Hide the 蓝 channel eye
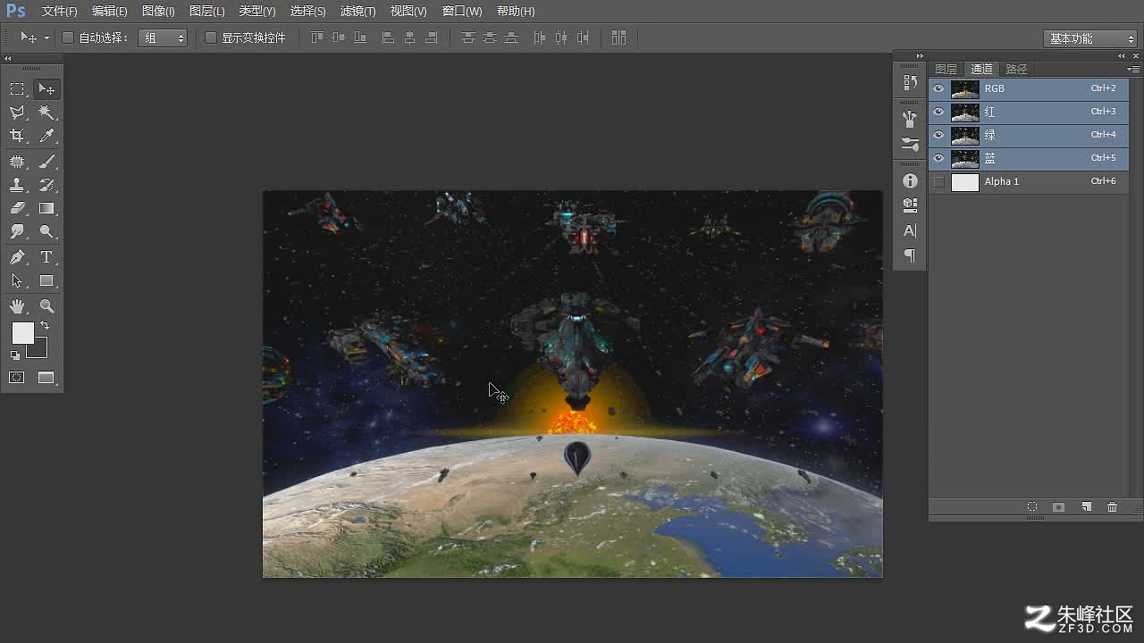This screenshot has height=643, width=1144. (x=938, y=158)
